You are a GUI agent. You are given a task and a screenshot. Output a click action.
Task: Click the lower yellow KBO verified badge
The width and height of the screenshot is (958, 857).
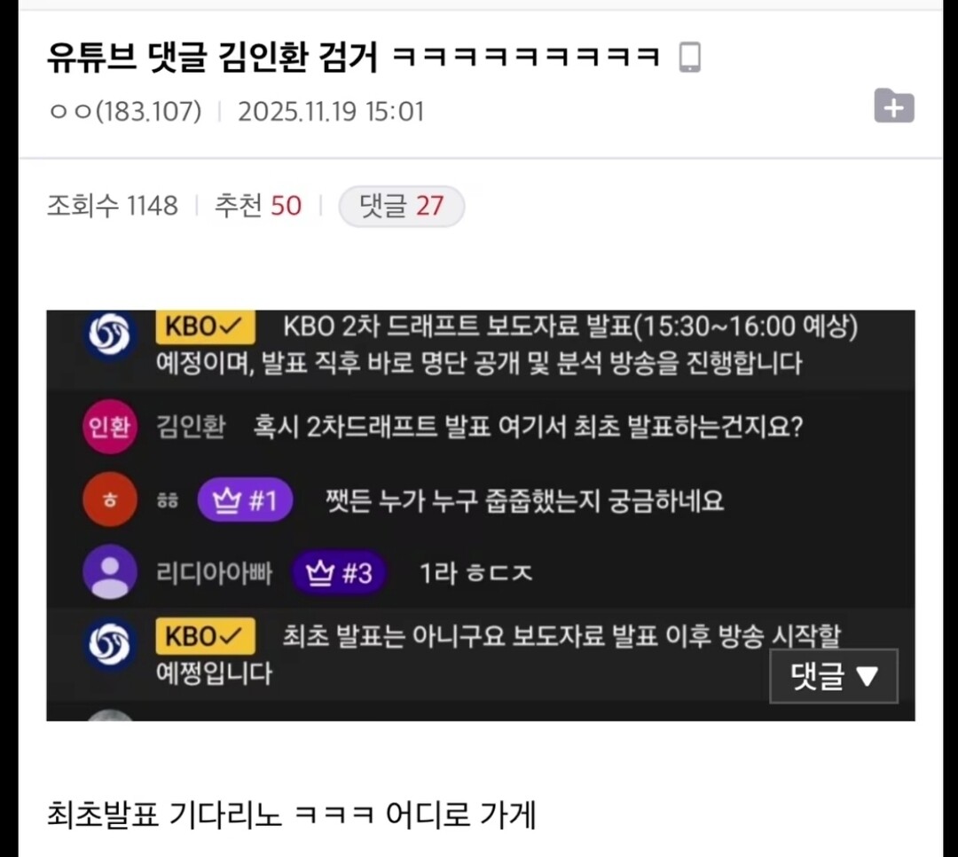tap(205, 636)
